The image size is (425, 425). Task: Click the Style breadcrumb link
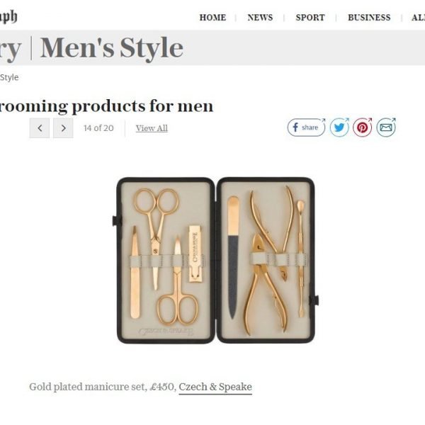point(9,77)
